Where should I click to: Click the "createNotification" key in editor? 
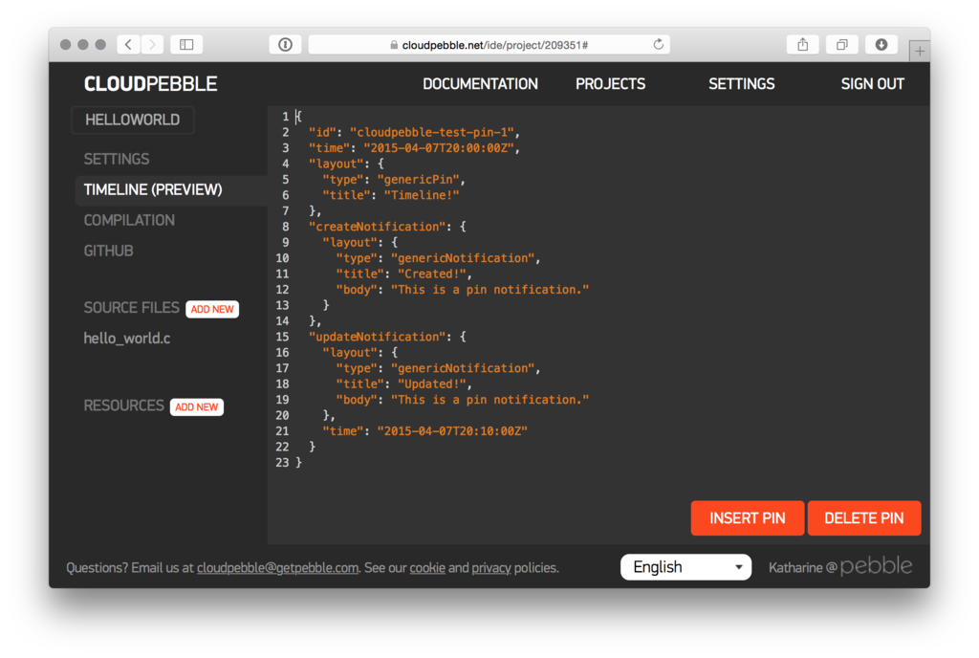[x=378, y=227]
